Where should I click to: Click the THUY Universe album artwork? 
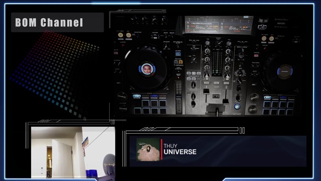point(148,149)
